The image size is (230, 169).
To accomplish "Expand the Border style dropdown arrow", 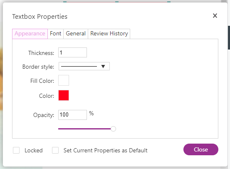I will 103,66.
